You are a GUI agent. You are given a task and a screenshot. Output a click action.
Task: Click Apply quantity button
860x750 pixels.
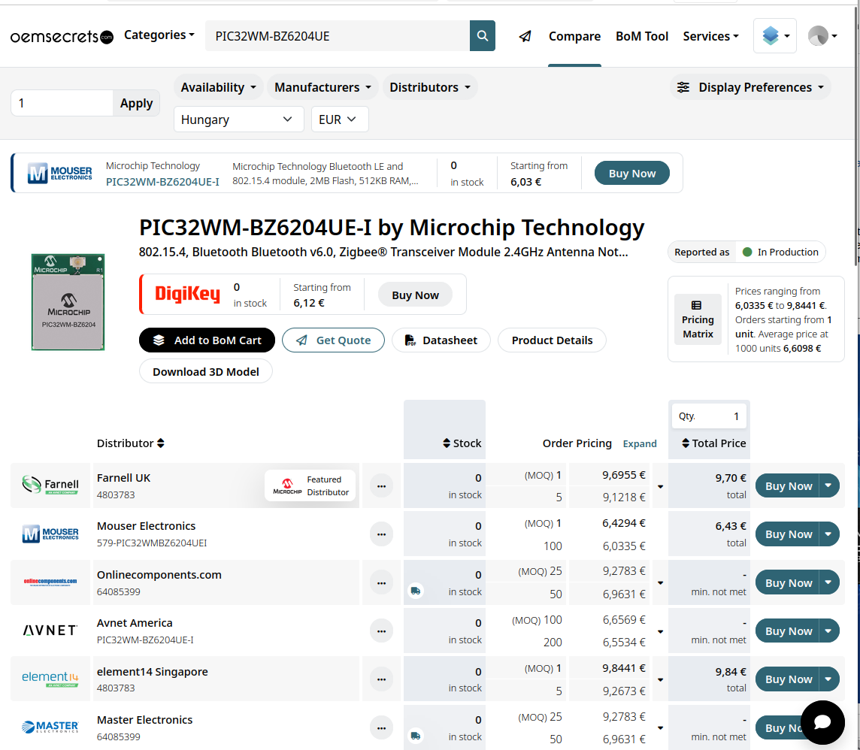[x=136, y=103]
